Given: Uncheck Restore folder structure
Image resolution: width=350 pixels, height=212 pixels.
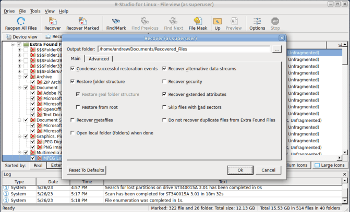Looking at the screenshot, I should [x=73, y=81].
